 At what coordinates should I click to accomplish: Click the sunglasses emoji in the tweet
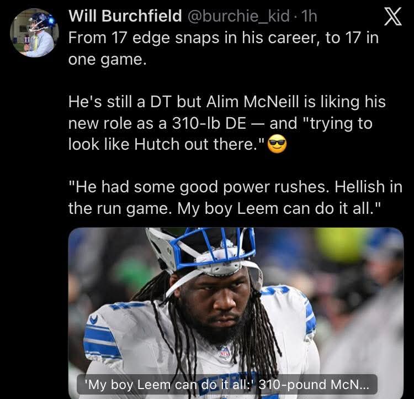click(277, 144)
